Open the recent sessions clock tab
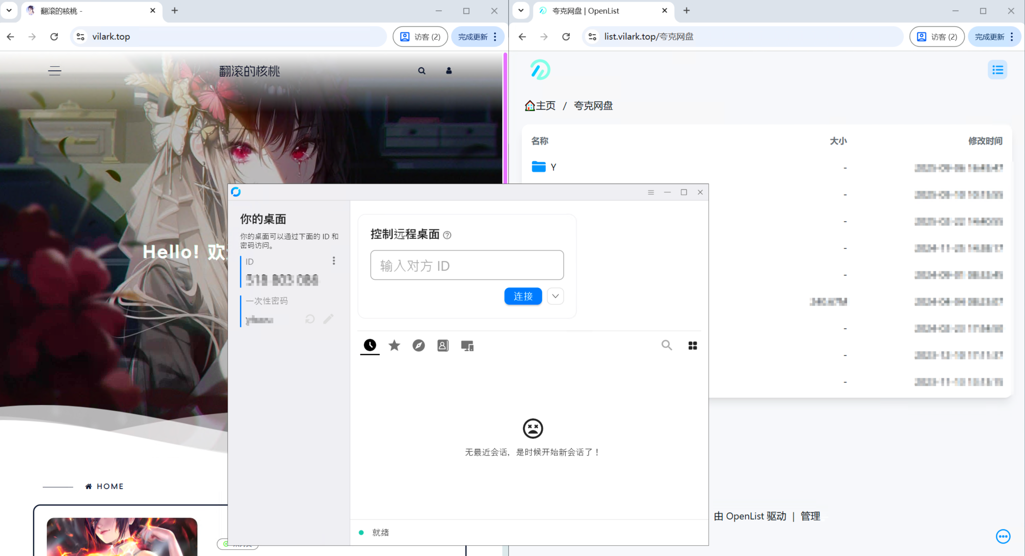The height and width of the screenshot is (556, 1025). click(370, 345)
